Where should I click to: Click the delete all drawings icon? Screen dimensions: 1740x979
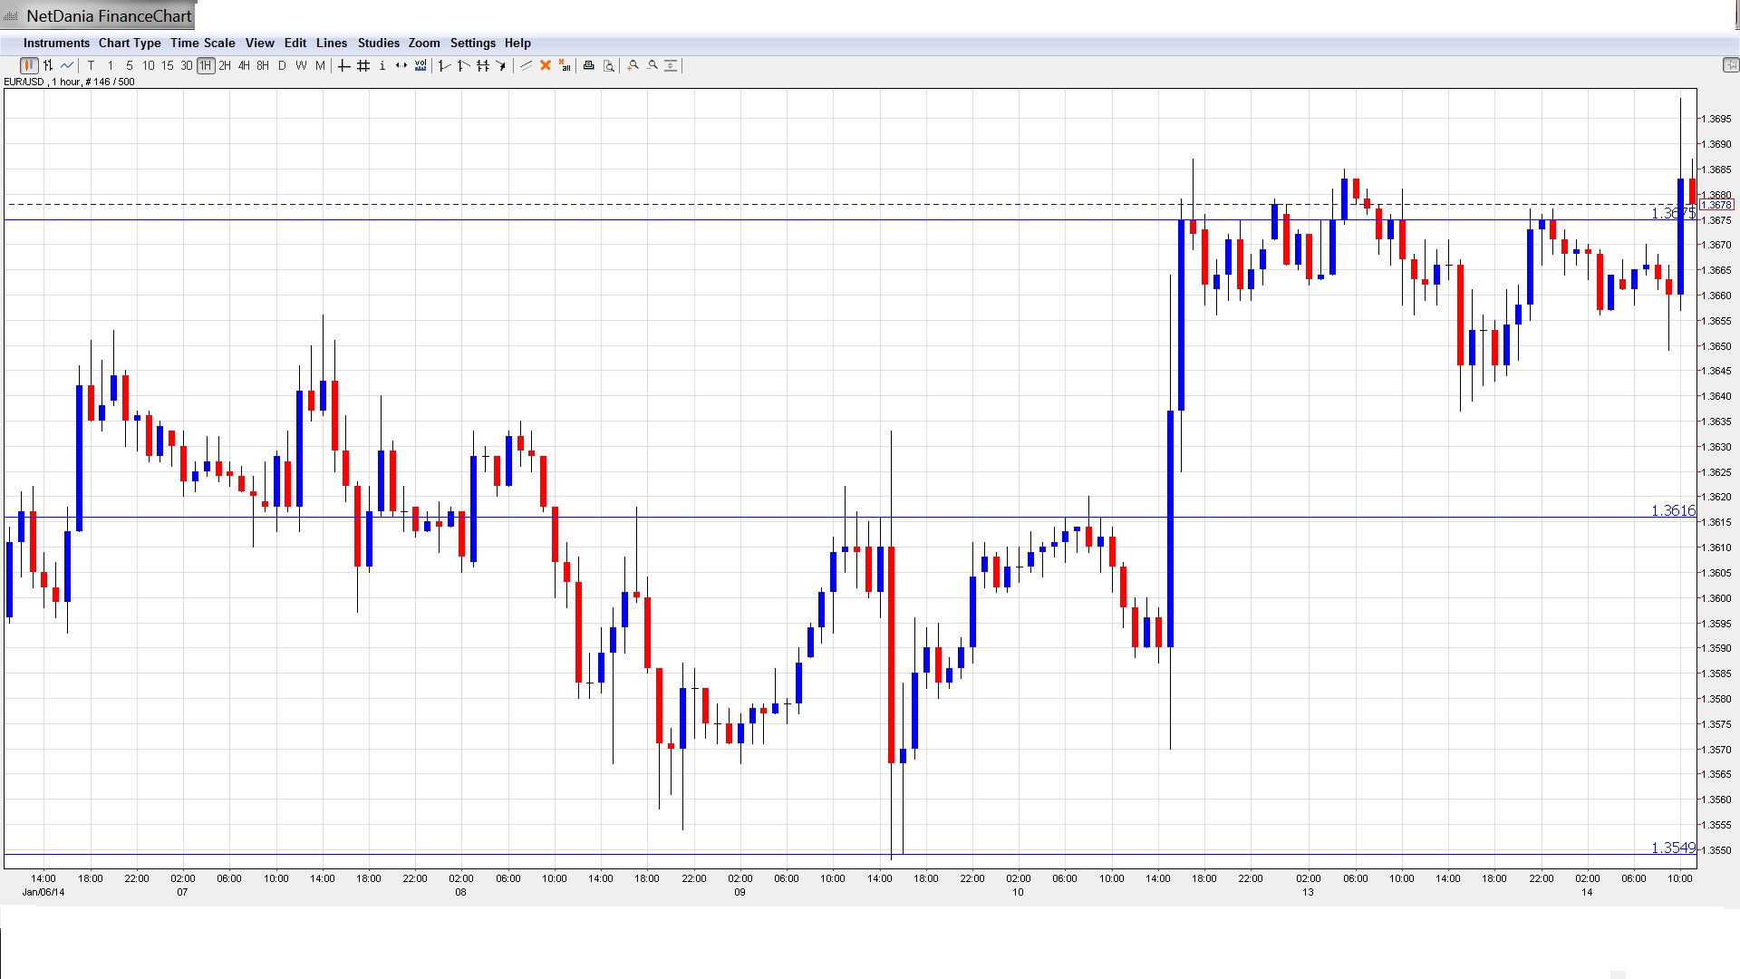pyautogui.click(x=565, y=65)
